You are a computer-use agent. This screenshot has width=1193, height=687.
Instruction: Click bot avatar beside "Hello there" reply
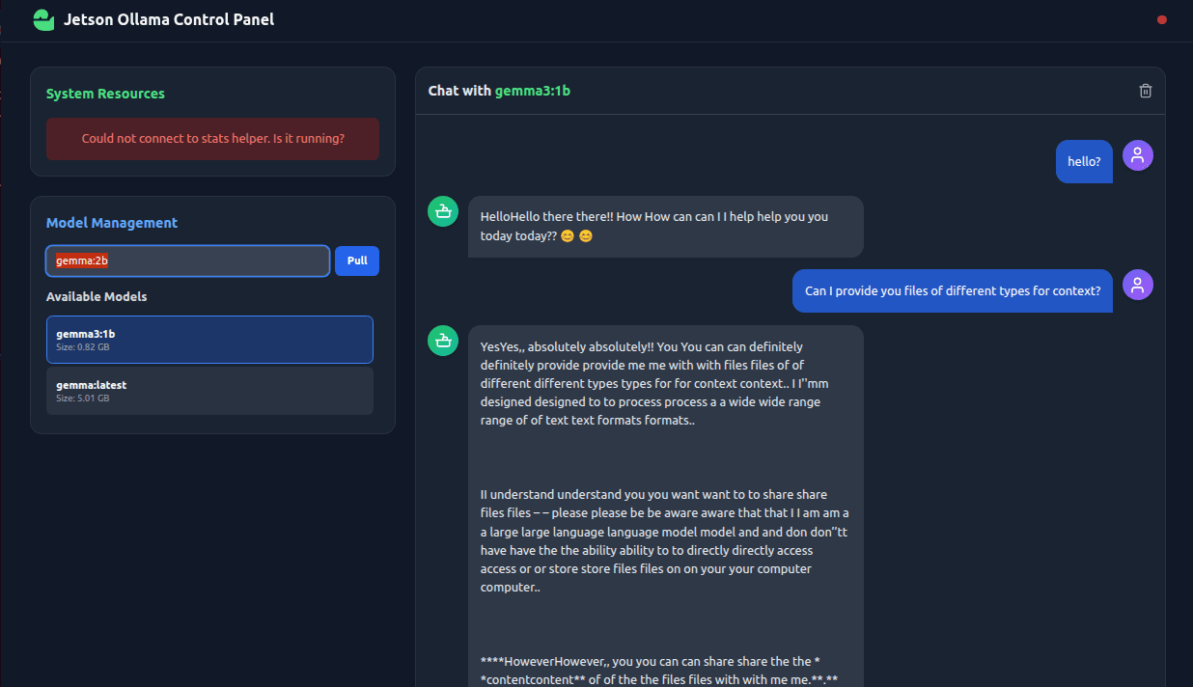(x=443, y=212)
